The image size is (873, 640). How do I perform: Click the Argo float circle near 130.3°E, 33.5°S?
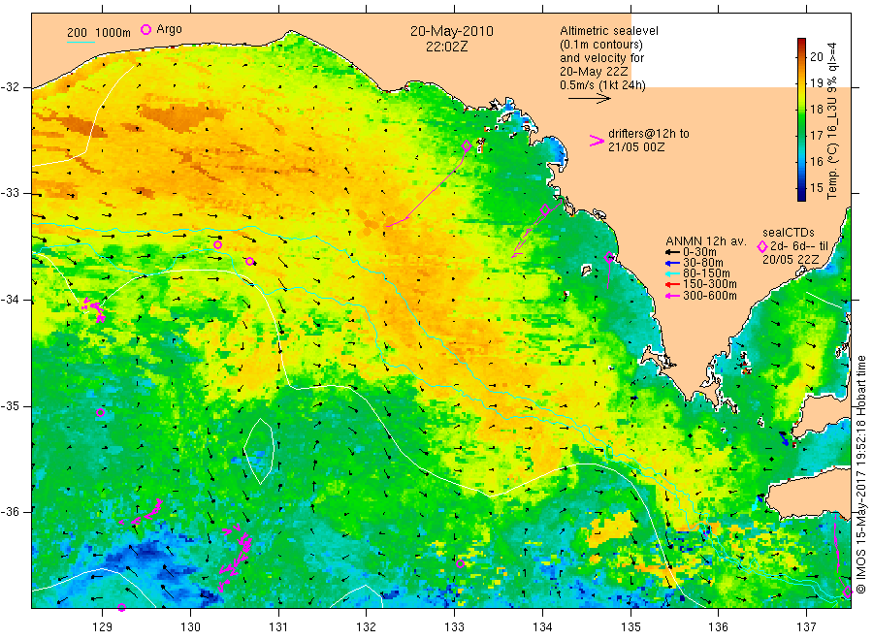217,245
